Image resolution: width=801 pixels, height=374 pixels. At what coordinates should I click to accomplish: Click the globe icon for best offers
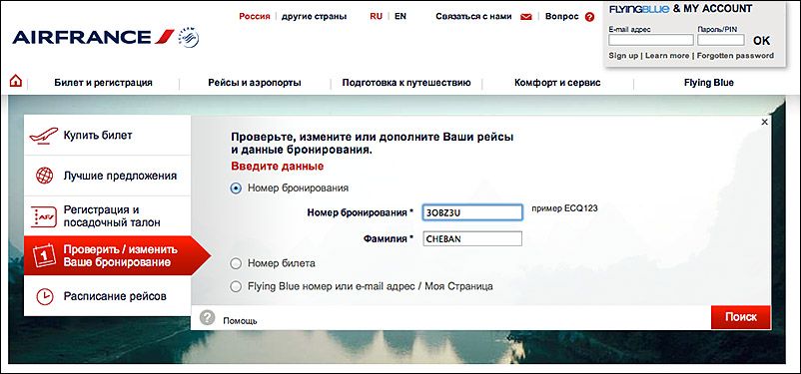point(44,176)
